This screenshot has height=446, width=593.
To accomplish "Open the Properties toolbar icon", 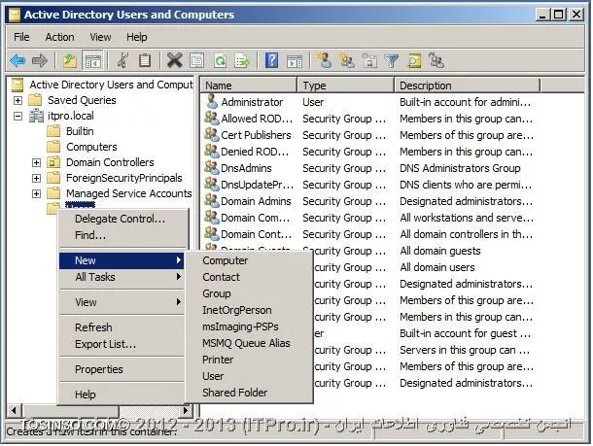I will 197,60.
